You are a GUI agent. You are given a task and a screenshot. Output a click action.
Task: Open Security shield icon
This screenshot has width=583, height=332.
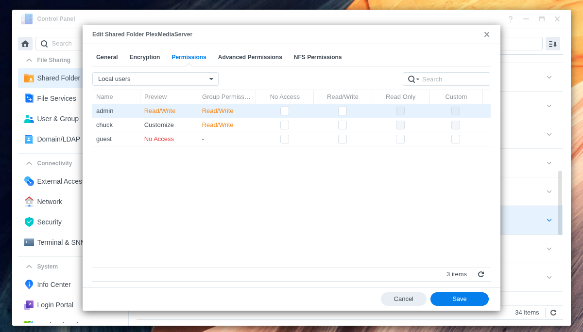pyautogui.click(x=29, y=222)
